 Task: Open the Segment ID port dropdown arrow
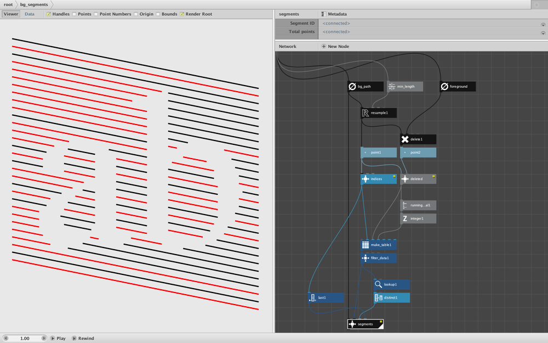coord(543,25)
